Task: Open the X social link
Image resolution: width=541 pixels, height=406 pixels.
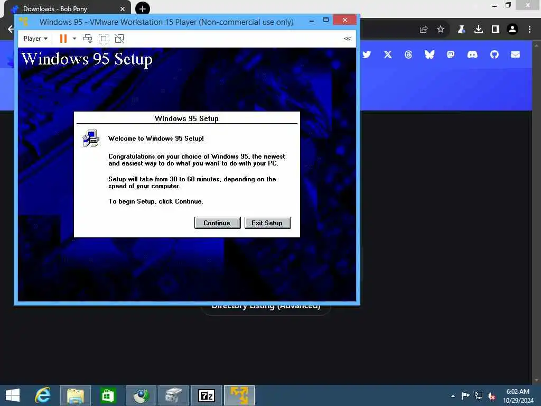Action: (388, 54)
